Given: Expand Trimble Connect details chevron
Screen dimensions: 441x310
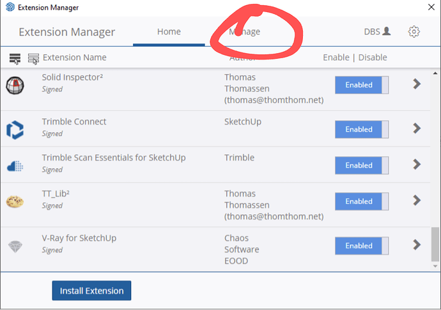Looking at the screenshot, I should point(417,128).
